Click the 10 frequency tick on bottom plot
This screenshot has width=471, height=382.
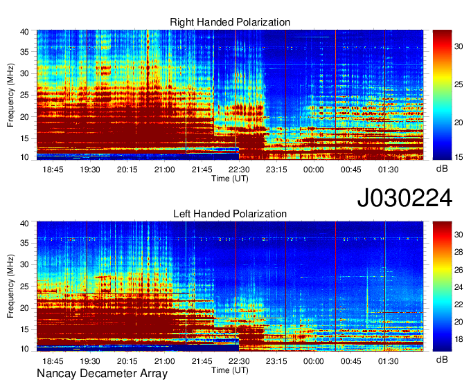pos(24,349)
